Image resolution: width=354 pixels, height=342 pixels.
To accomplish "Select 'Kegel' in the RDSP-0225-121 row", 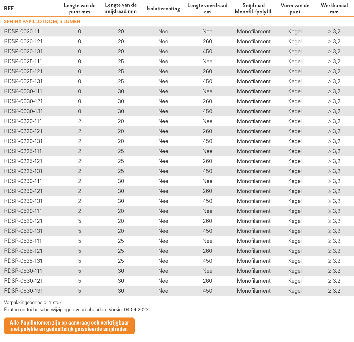I will (x=295, y=161).
